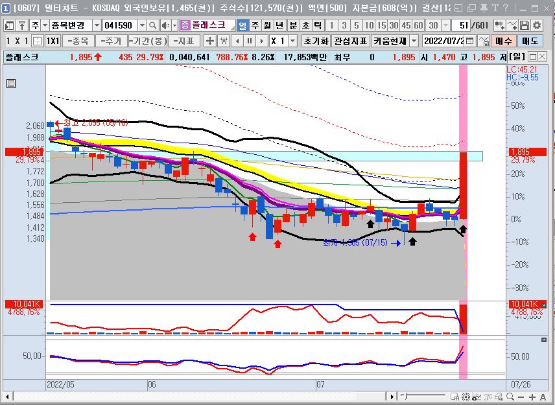Choose the 3 interval button

[344, 25]
